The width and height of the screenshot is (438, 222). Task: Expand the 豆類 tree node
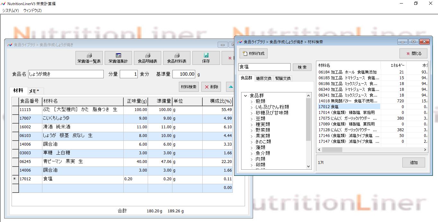click(x=252, y=119)
